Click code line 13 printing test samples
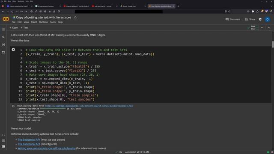 pos(60,99)
